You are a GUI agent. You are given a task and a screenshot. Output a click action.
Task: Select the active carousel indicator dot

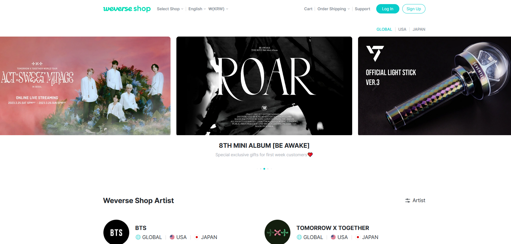coord(264,169)
